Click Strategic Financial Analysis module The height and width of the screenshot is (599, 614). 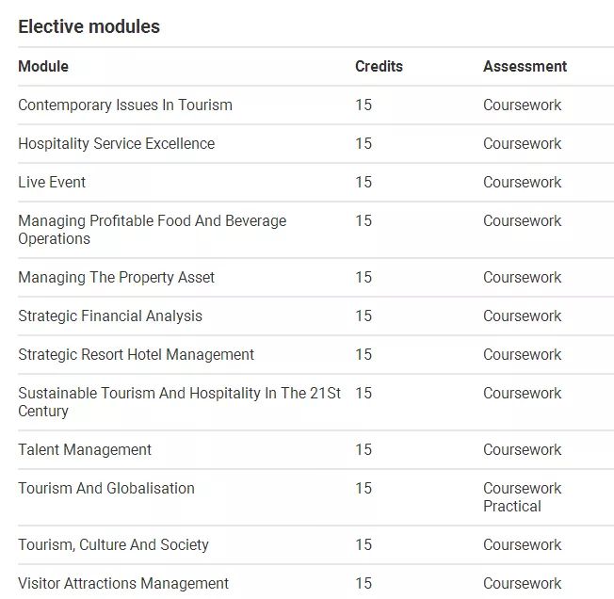110,316
